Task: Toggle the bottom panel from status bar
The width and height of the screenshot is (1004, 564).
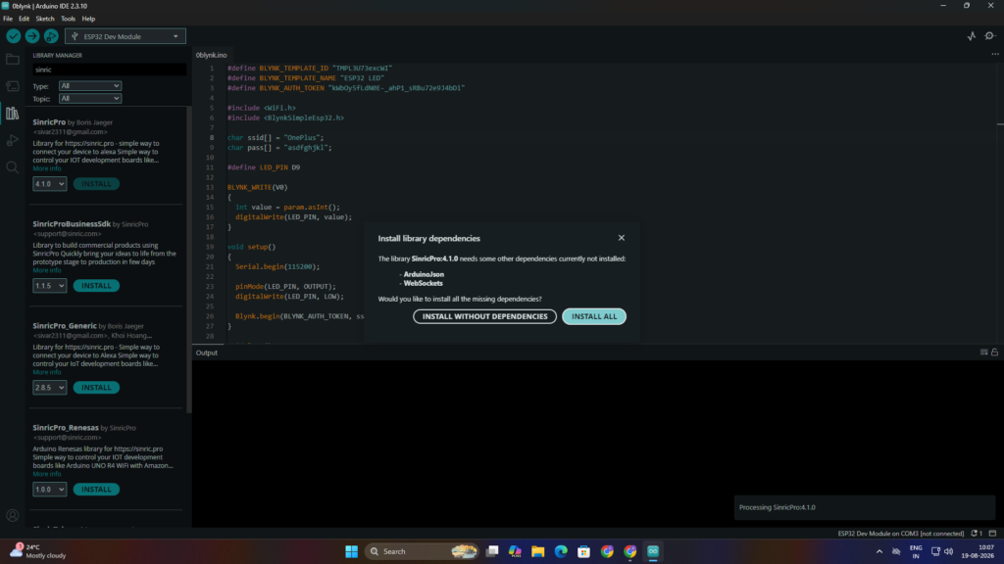Action: [x=992, y=534]
